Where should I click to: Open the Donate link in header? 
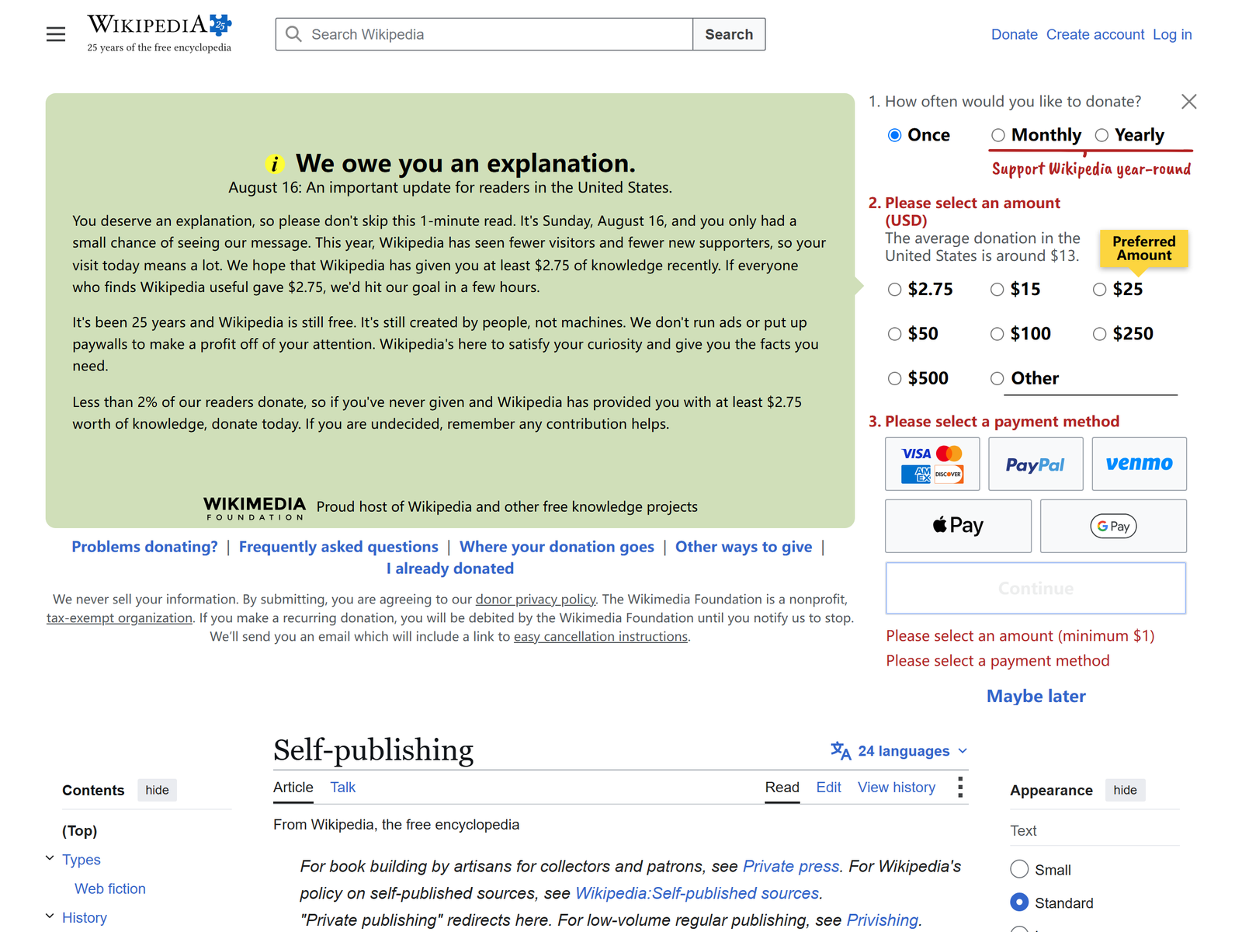(1015, 34)
